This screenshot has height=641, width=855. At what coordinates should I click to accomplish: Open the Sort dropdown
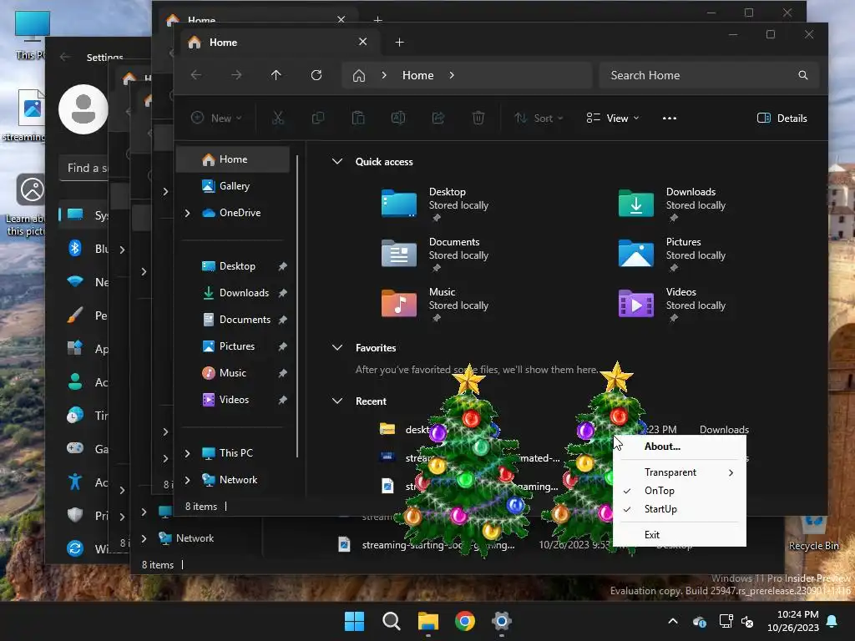[x=539, y=119]
